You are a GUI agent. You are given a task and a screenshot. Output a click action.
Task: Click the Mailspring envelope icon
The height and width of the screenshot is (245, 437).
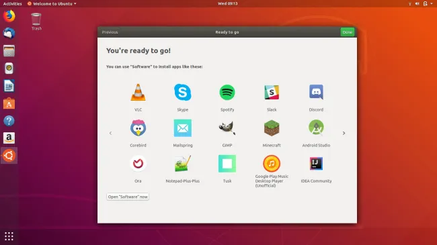coord(183,128)
